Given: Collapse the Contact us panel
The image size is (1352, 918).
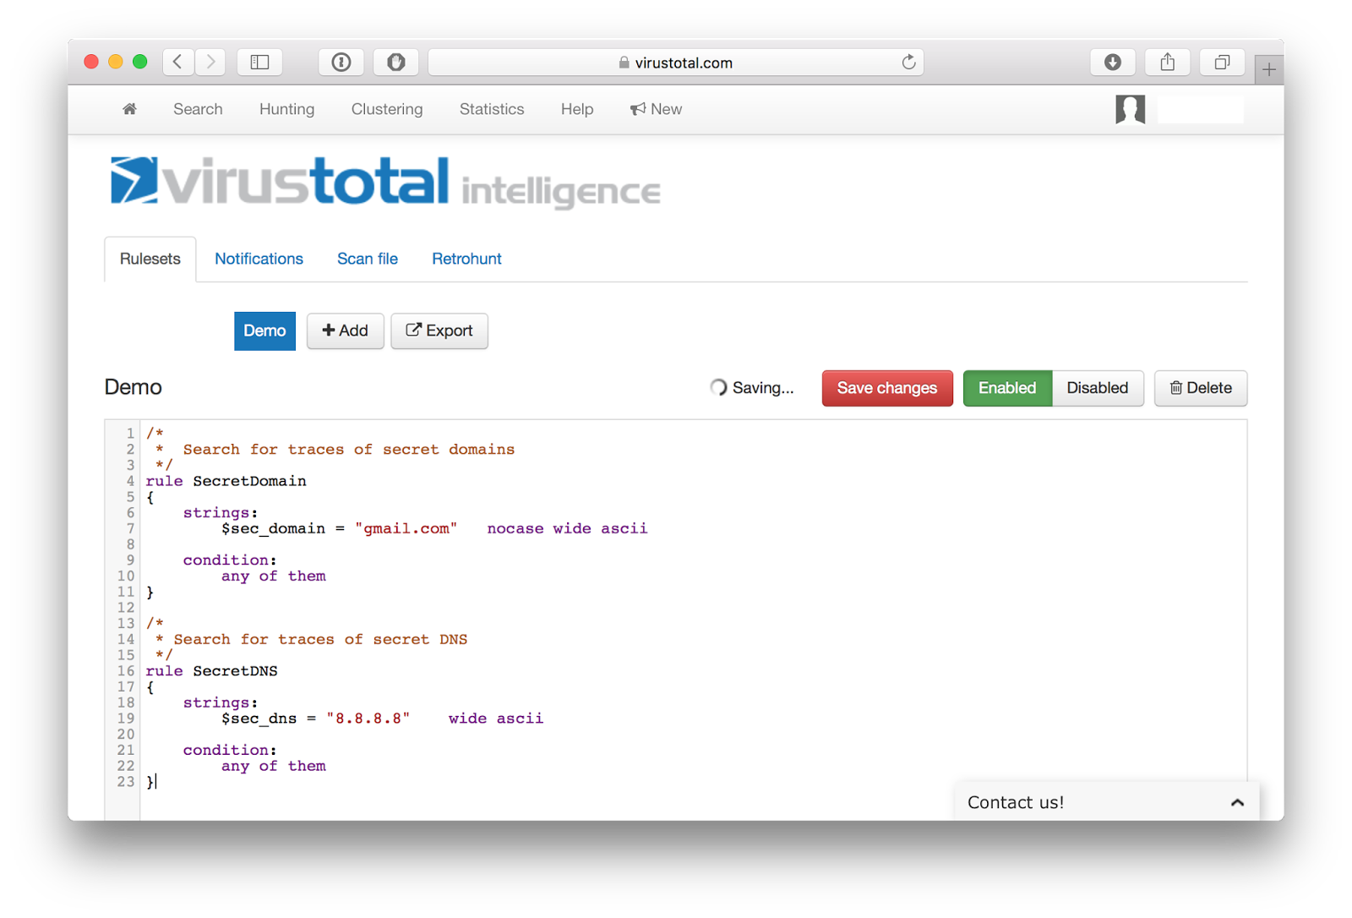Looking at the screenshot, I should [x=1236, y=801].
